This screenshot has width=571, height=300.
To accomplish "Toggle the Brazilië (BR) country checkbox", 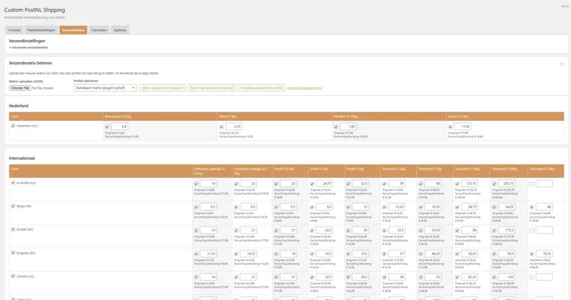I will [x=13, y=229].
